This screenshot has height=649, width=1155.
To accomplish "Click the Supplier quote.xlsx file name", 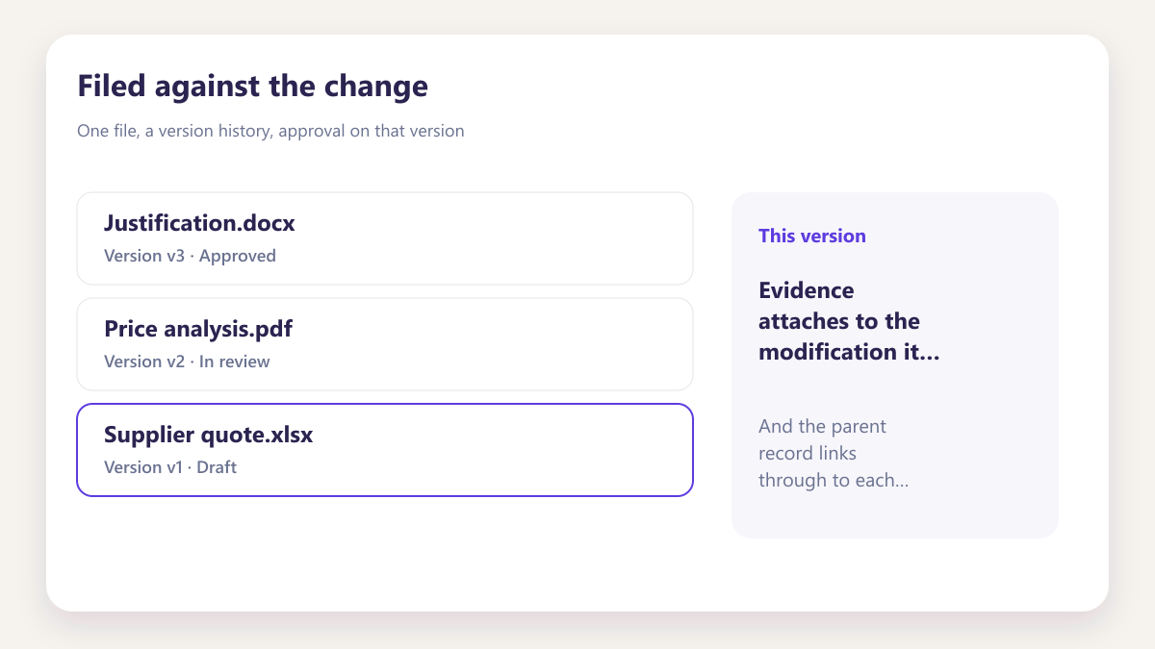I will click(x=208, y=436).
